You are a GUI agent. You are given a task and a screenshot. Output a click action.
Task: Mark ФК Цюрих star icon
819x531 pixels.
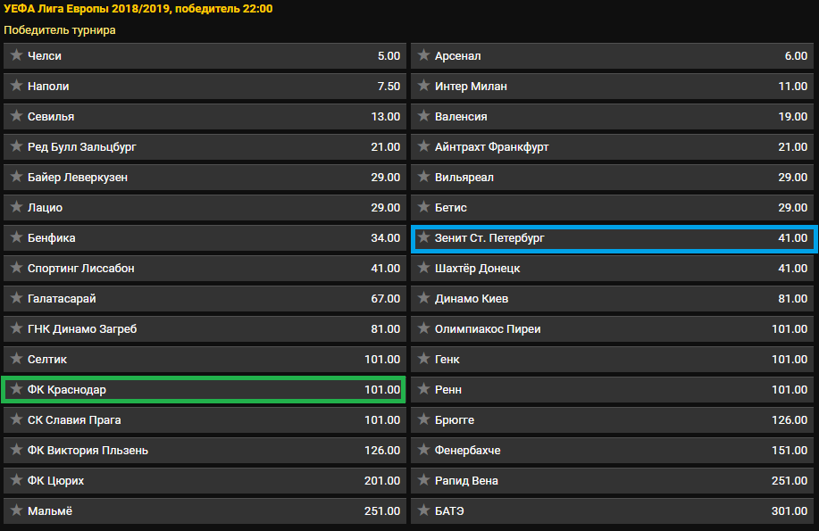click(16, 479)
